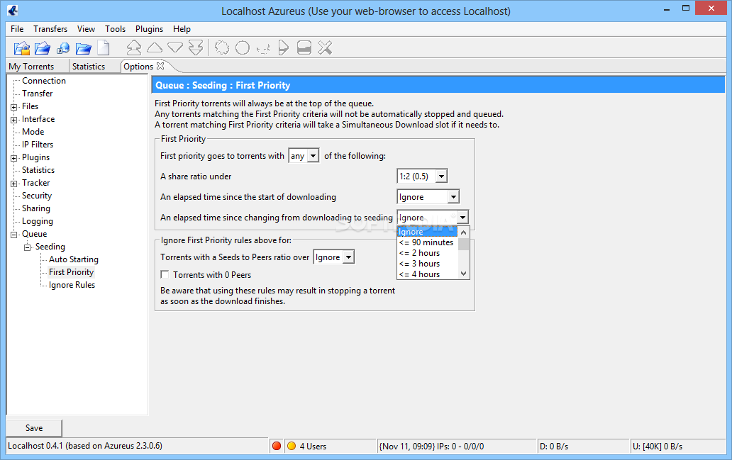The height and width of the screenshot is (460, 732).
Task: Open the Tools menu
Action: tap(116, 29)
